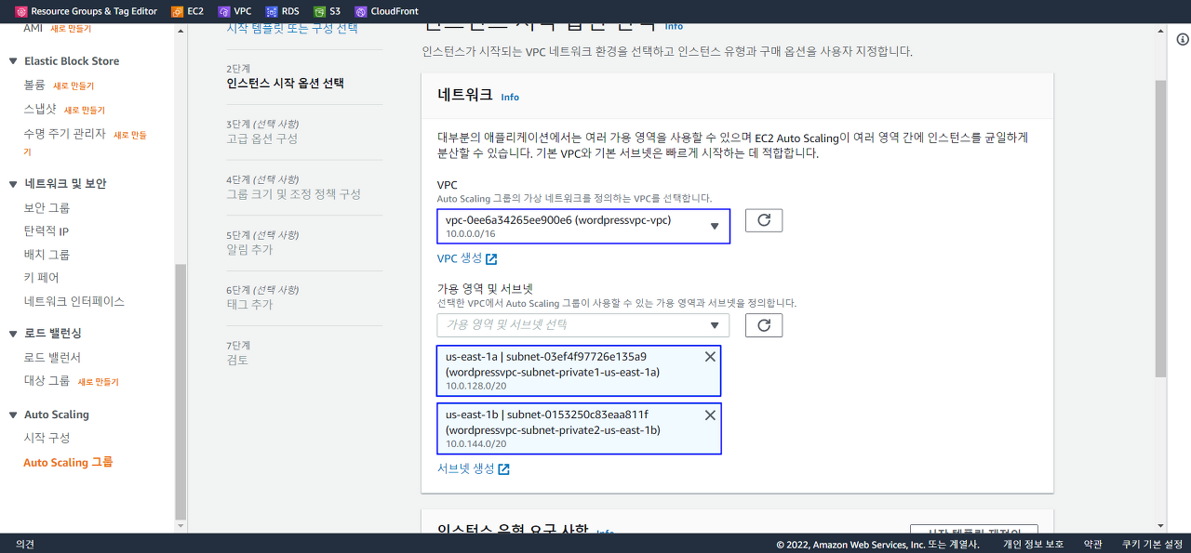Image resolution: width=1191 pixels, height=553 pixels.
Task: Open 시작 구성 in the sidebar
Action: point(47,438)
